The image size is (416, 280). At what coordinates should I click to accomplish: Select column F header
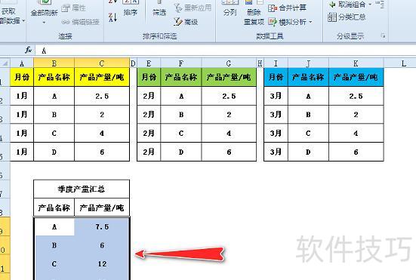point(181,63)
